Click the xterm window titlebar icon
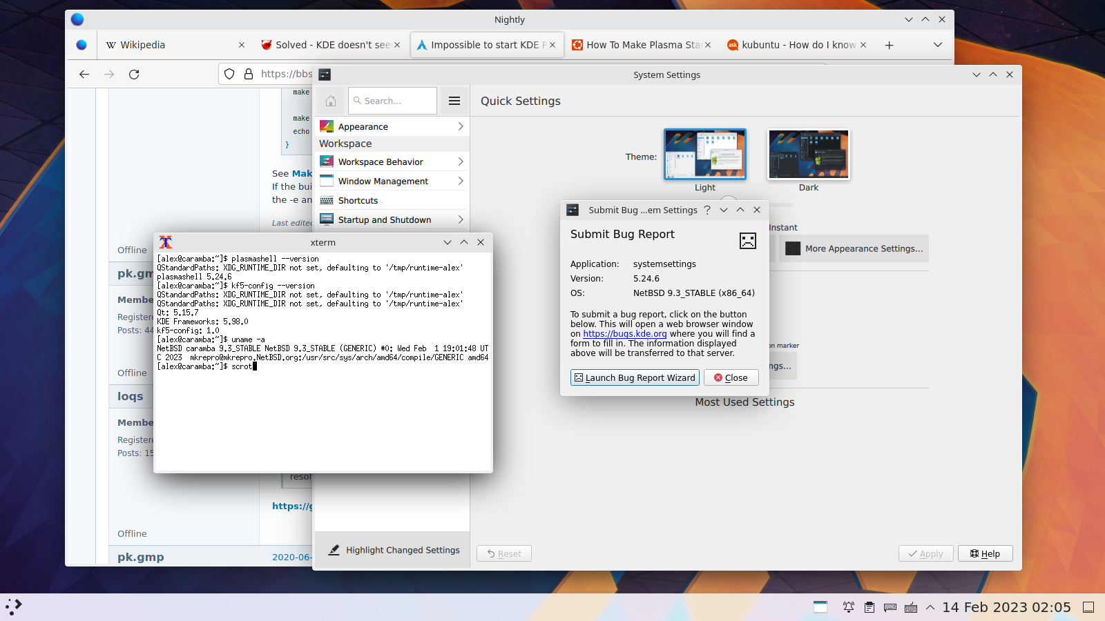Viewport: 1105px width, 621px height. [x=166, y=242]
